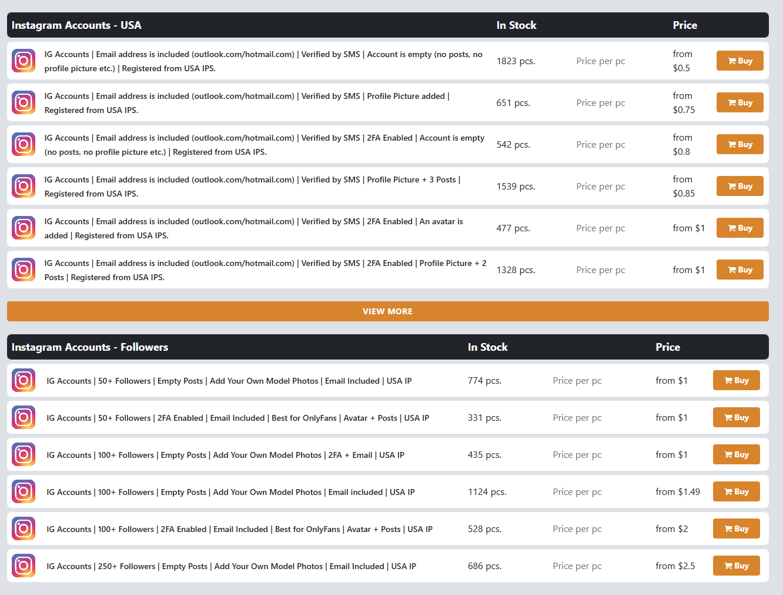The width and height of the screenshot is (783, 595).
Task: Buy the 435 pcs. 100+ Followers accounts
Action: pyautogui.click(x=736, y=454)
